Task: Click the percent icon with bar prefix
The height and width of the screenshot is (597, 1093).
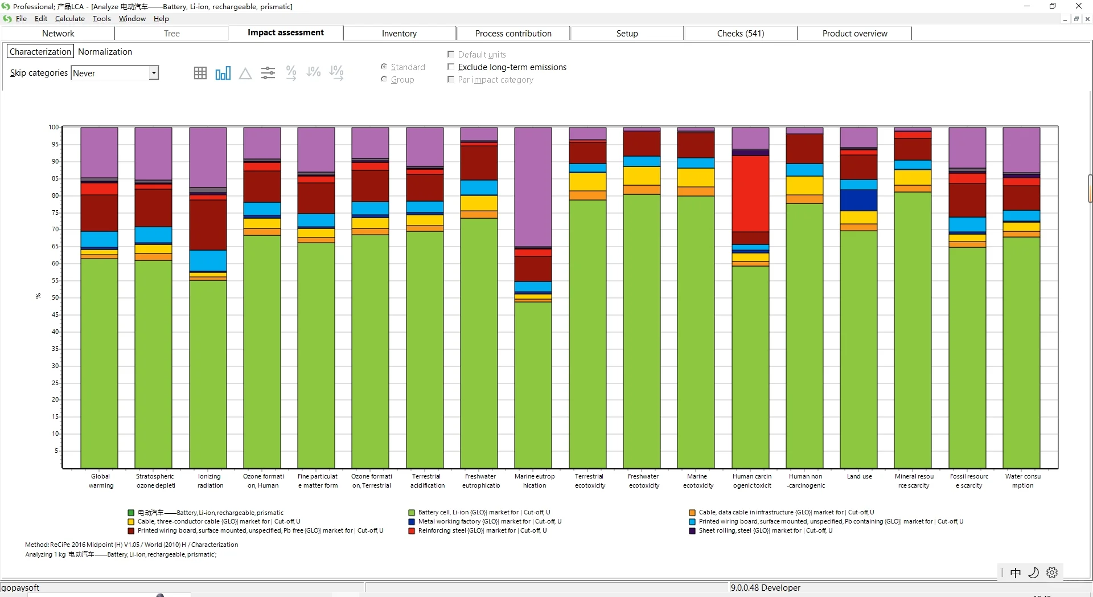Action: 314,72
